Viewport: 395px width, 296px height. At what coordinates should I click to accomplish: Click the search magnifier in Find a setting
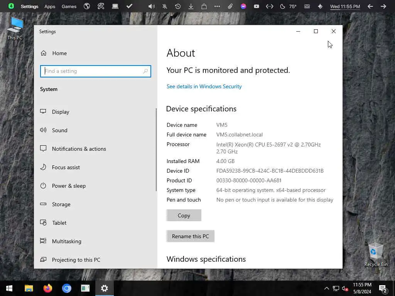tap(145, 71)
